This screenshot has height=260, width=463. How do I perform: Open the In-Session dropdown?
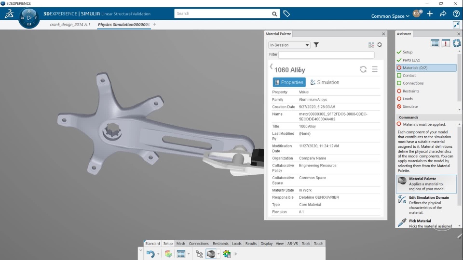click(x=289, y=45)
